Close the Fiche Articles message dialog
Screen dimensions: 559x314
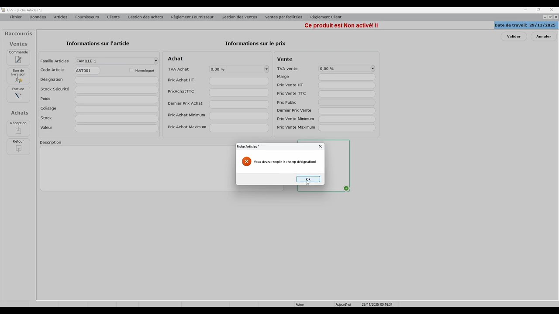320,147
